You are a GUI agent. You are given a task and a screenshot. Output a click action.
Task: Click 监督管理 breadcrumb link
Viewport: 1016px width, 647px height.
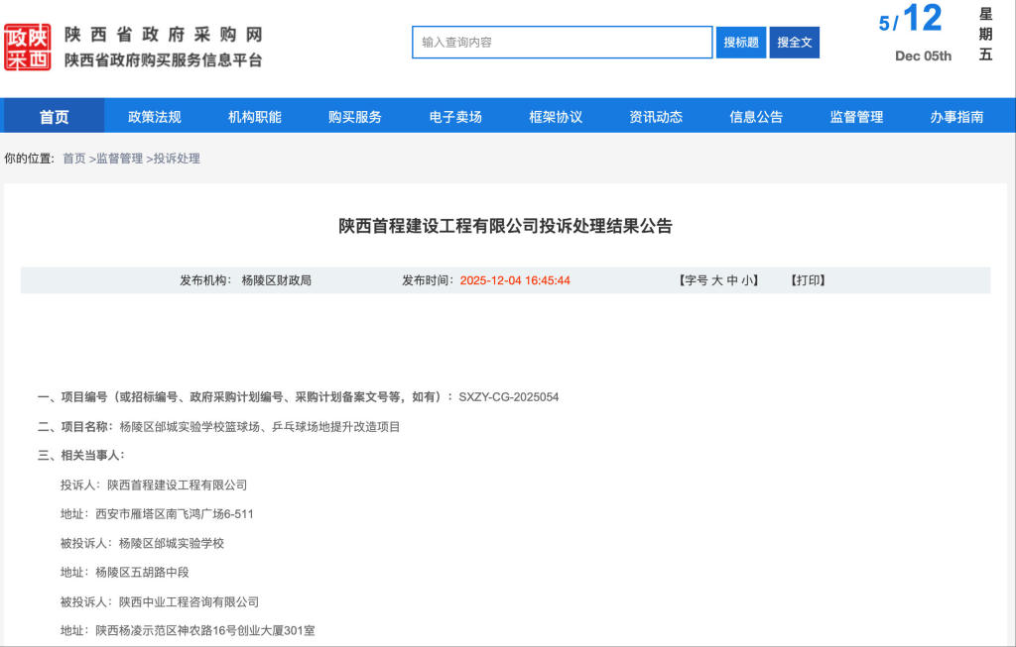coord(119,159)
